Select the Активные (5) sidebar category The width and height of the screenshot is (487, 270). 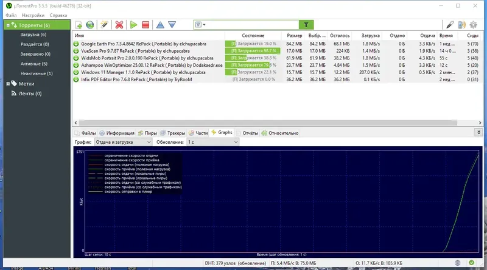click(34, 64)
